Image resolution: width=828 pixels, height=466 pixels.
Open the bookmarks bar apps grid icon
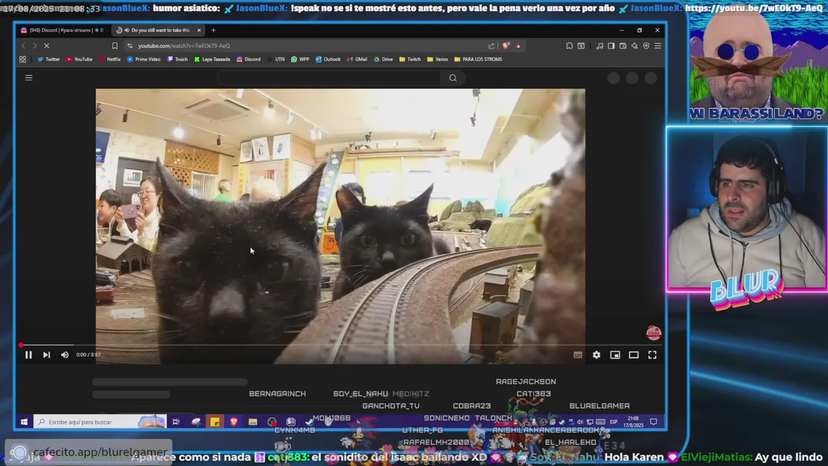(23, 60)
